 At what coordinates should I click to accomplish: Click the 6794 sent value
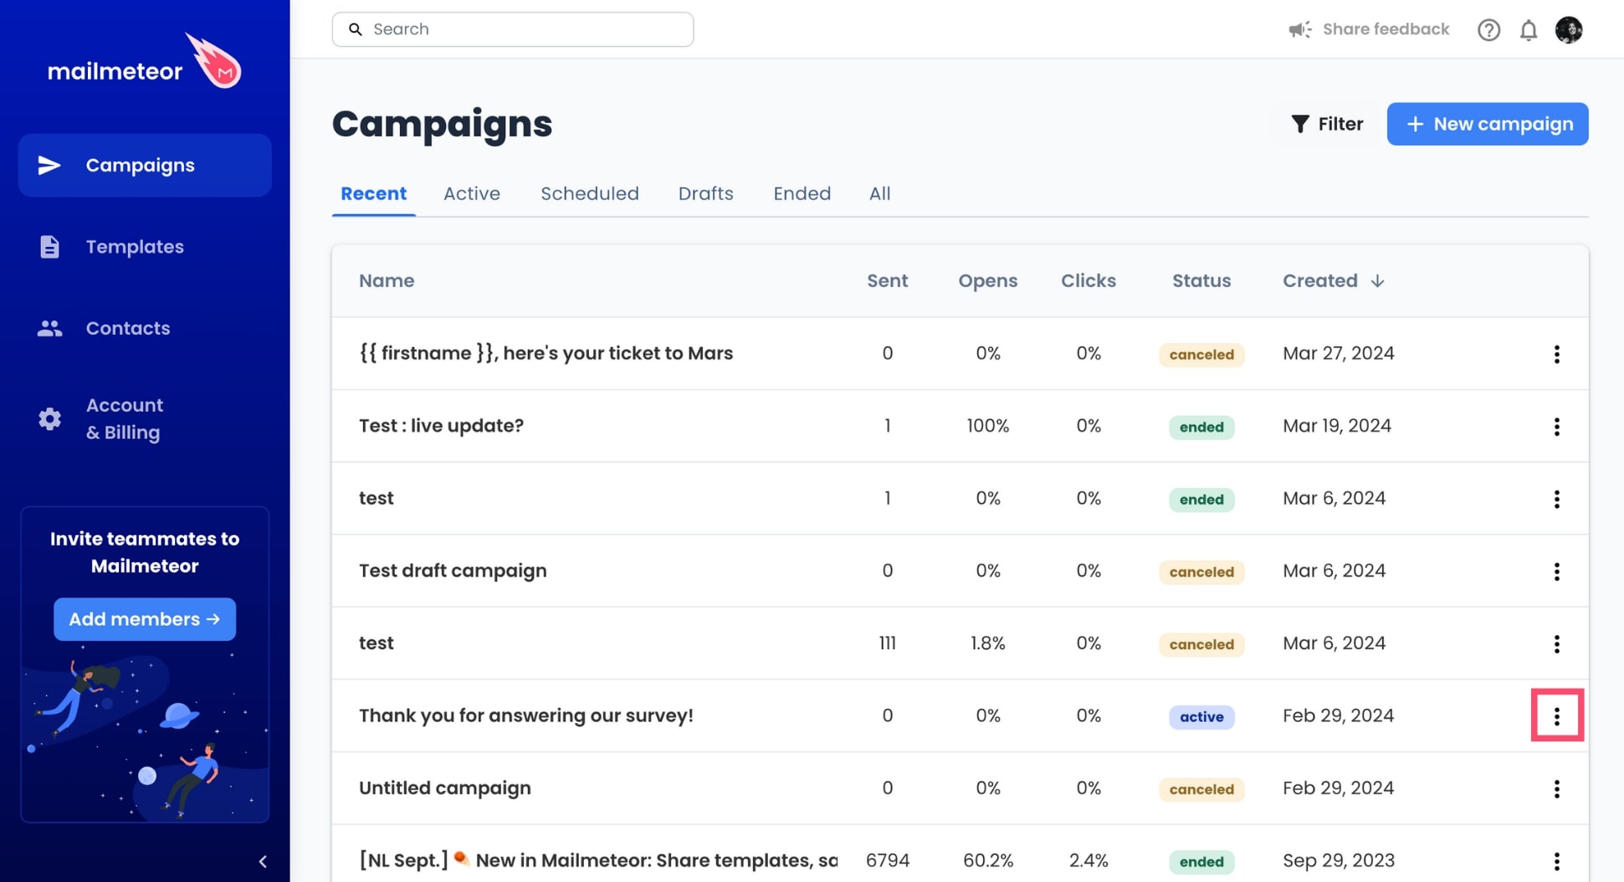pos(887,860)
